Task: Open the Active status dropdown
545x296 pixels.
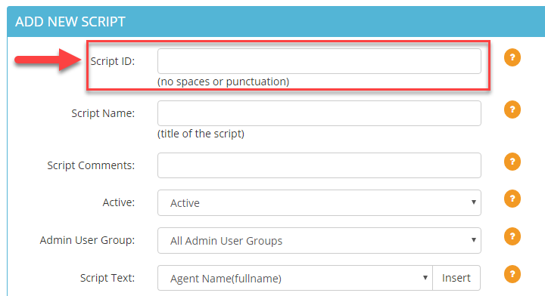Action: (x=319, y=203)
